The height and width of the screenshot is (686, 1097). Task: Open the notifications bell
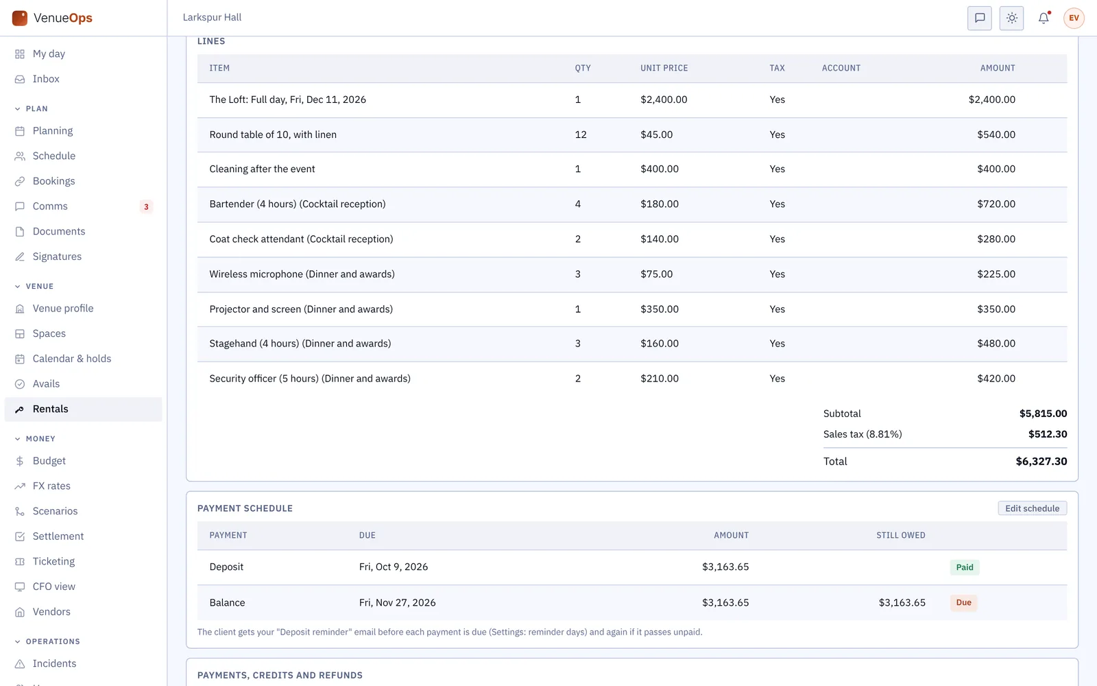point(1044,18)
